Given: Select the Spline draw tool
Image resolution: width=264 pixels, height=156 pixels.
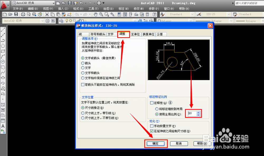Looking at the screenshot, I should tap(3, 72).
